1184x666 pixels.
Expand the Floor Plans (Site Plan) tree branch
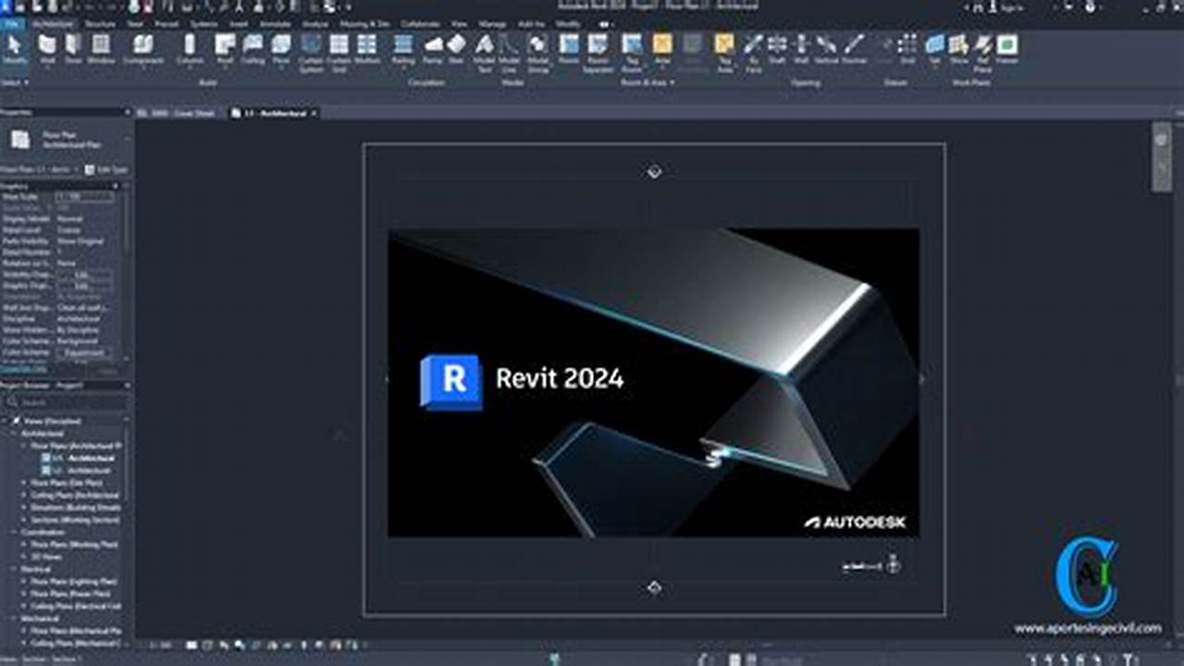point(23,483)
